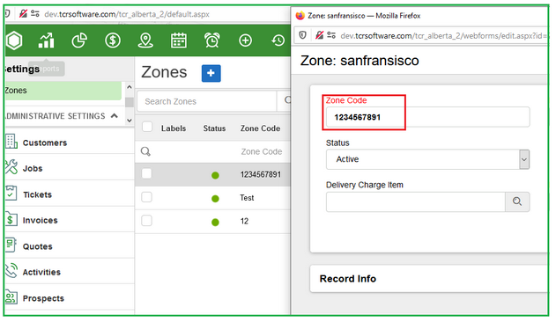Open Jobs in the sidebar

click(33, 169)
